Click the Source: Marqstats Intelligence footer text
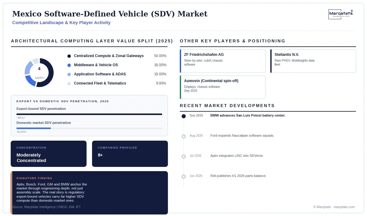 (x=46, y=207)
